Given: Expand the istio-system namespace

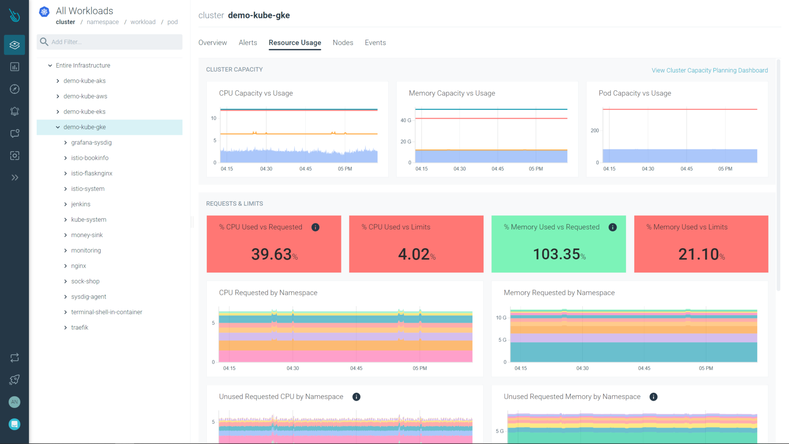Looking at the screenshot, I should click(x=66, y=188).
